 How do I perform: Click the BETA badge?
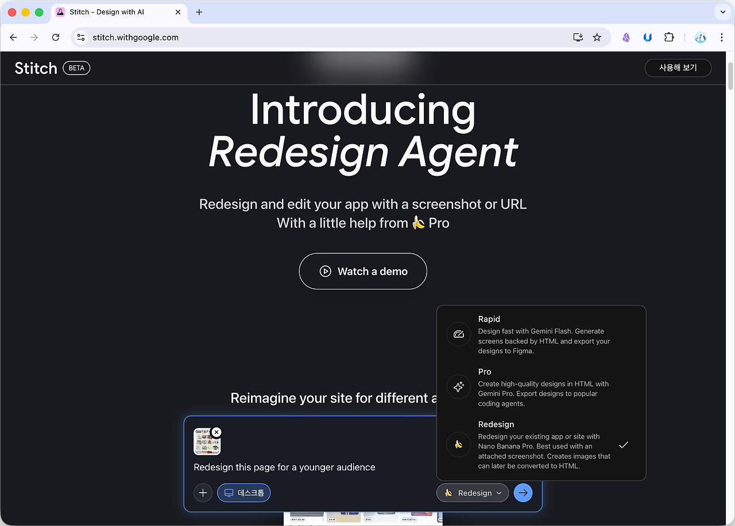(76, 68)
